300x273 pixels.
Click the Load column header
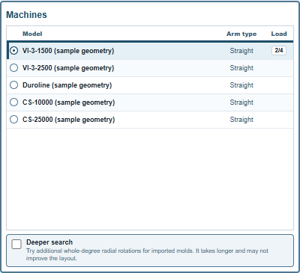click(x=279, y=34)
